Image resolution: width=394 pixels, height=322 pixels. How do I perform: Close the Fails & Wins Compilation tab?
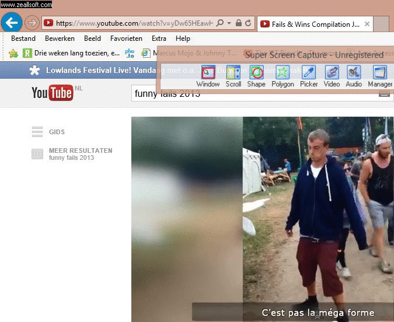pos(367,24)
